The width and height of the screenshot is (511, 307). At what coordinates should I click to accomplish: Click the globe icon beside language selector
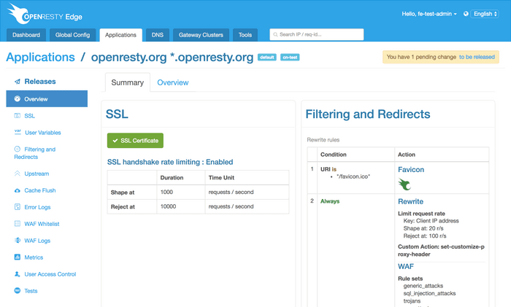[466, 14]
